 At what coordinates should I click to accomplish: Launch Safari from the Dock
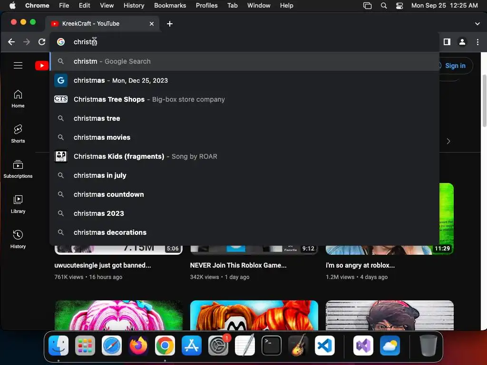112,346
